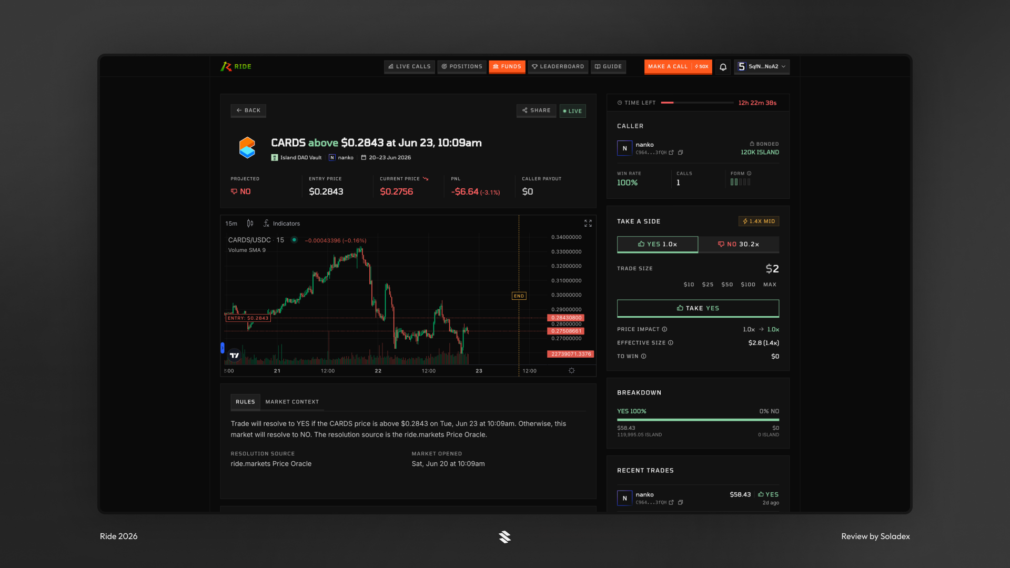Switch to the Funds nav tab

tap(507, 67)
